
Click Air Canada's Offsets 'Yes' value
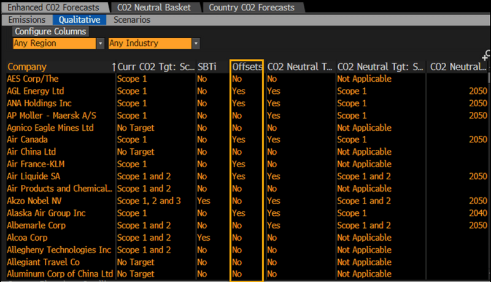239,139
